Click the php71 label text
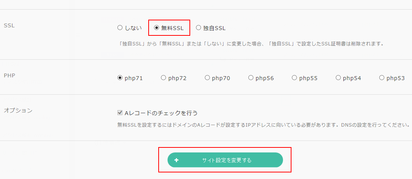This screenshot has width=412, height=179. (x=134, y=78)
